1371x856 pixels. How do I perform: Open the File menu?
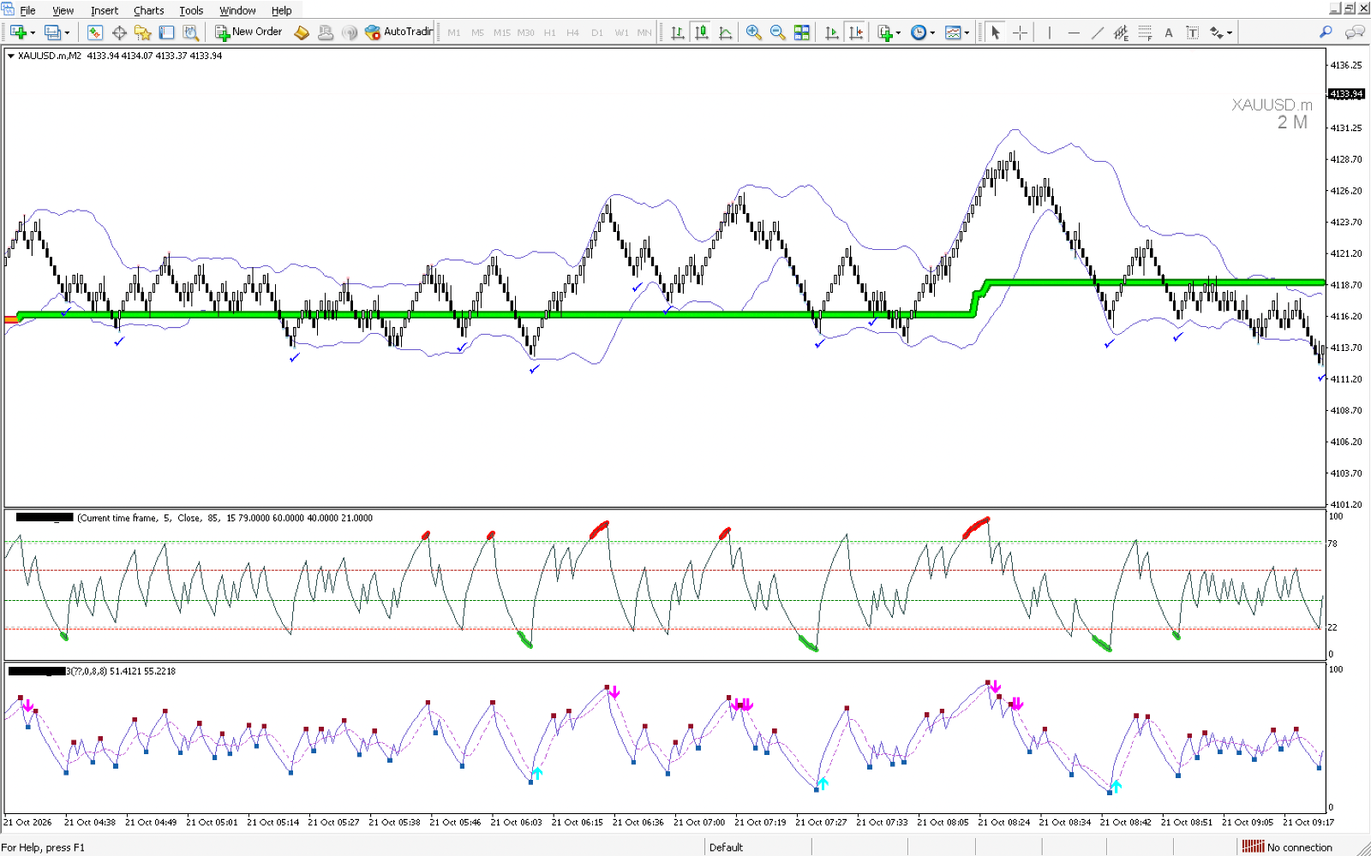click(x=27, y=10)
